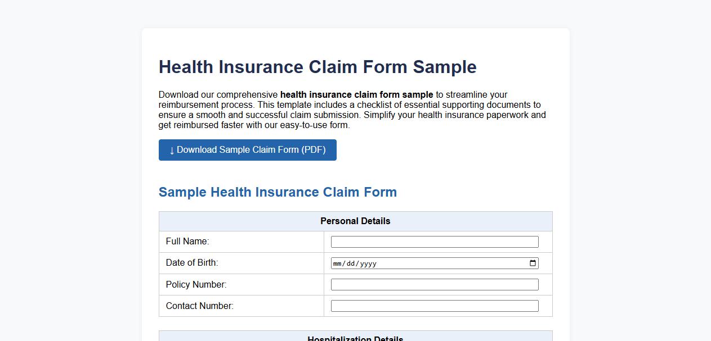The height and width of the screenshot is (341, 711).
Task: Open the date picker calendar icon
Action: [532, 262]
